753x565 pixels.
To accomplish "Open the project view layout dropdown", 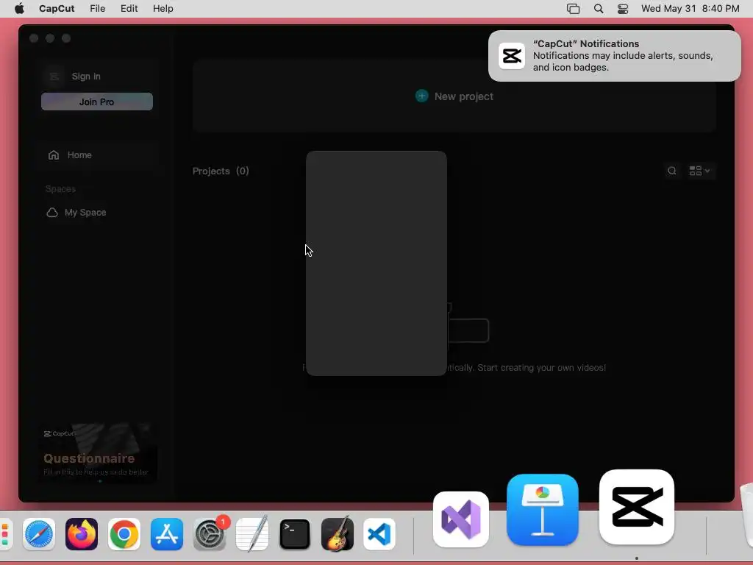I will pyautogui.click(x=700, y=171).
